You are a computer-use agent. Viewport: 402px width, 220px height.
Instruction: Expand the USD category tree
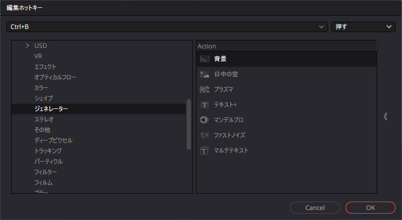pyautogui.click(x=27, y=46)
